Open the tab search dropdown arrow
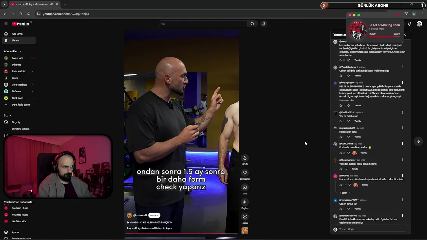The height and width of the screenshot is (240, 427). click(x=4, y=4)
